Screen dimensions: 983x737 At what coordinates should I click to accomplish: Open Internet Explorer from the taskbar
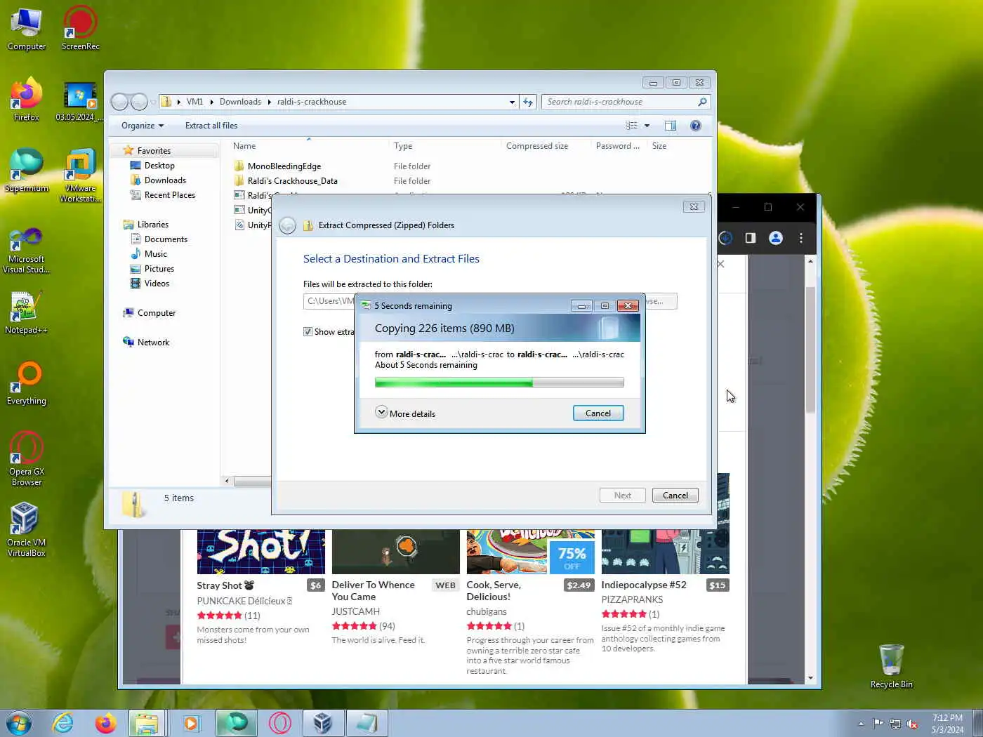tap(63, 723)
